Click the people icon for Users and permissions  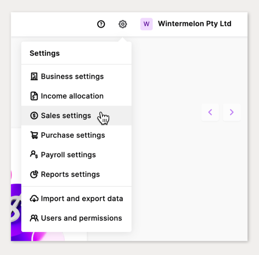(34, 218)
